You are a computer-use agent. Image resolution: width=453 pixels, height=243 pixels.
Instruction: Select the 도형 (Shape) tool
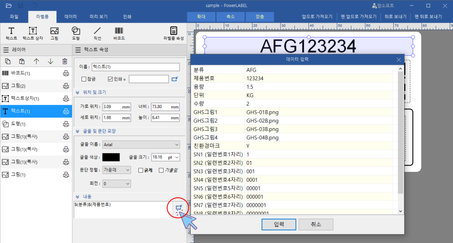(75, 33)
